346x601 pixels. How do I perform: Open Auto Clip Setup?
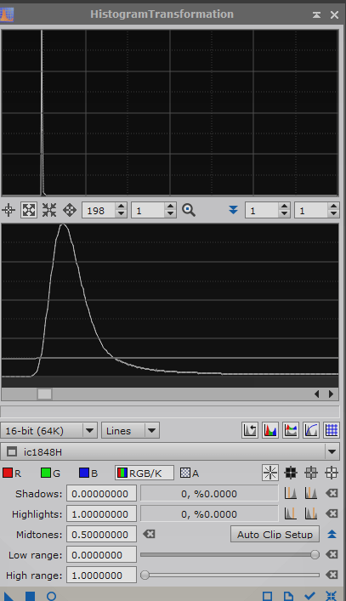pyautogui.click(x=275, y=534)
